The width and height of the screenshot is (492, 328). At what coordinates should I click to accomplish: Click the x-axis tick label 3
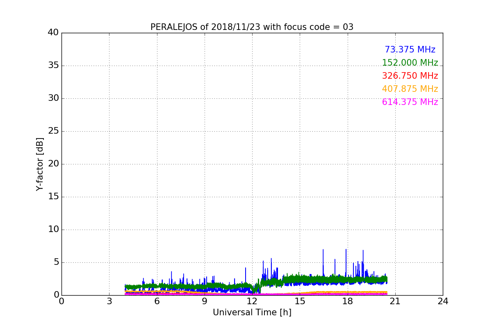point(109,301)
